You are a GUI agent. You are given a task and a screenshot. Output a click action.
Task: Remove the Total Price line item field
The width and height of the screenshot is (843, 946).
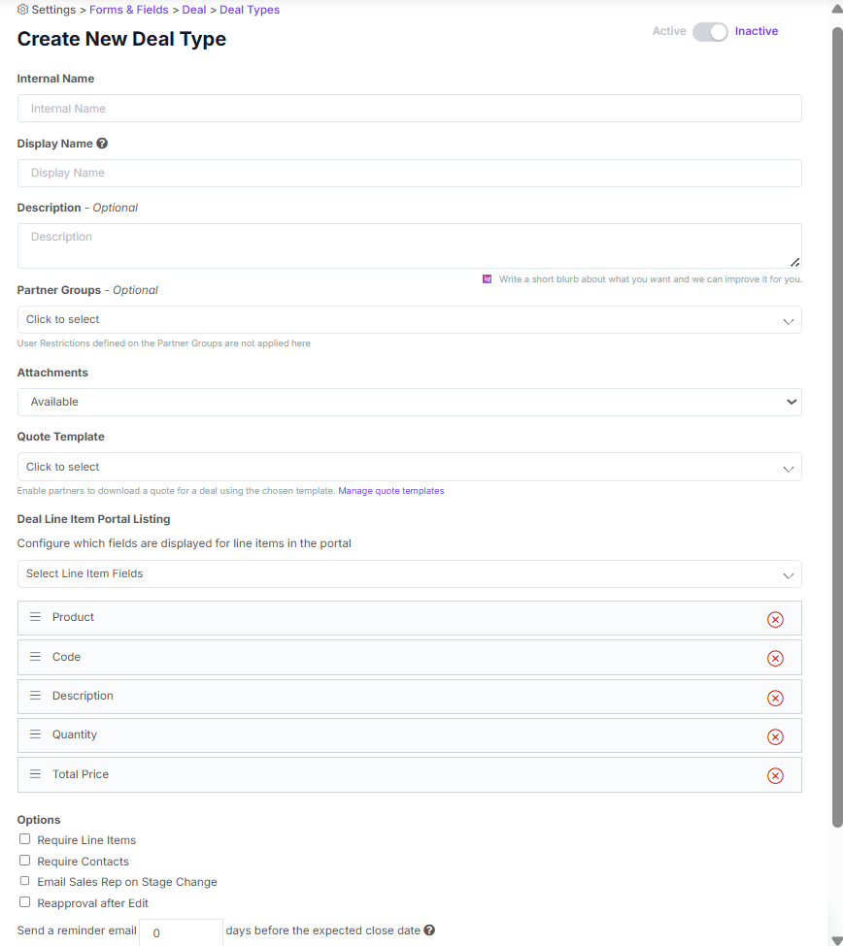click(775, 775)
